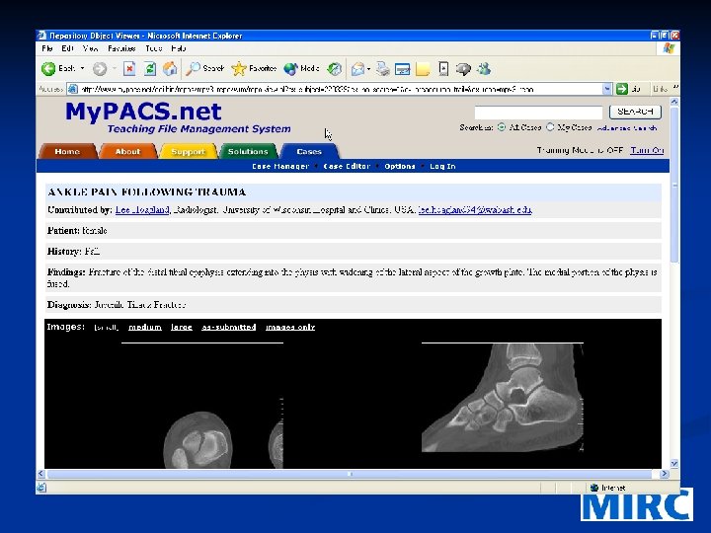
Task: Click the MyPACS search input field
Action: [538, 112]
